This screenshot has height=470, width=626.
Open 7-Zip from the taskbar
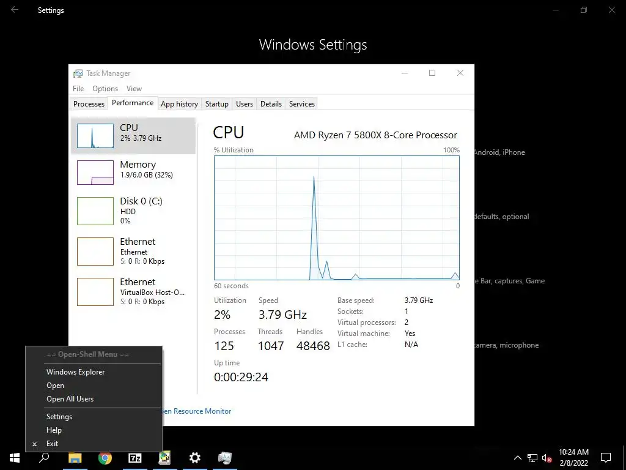tap(135, 458)
